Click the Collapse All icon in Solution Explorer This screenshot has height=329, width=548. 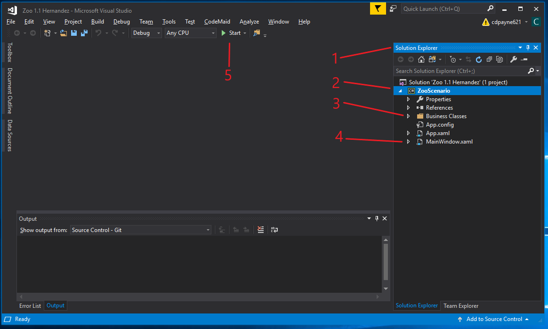click(x=489, y=59)
